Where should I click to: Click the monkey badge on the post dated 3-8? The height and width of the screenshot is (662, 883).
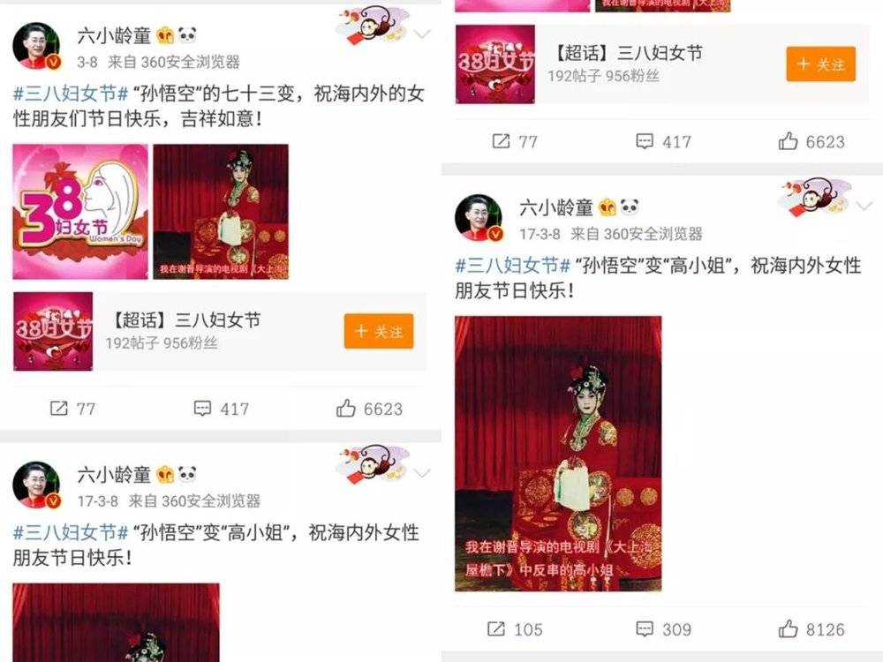point(373,26)
